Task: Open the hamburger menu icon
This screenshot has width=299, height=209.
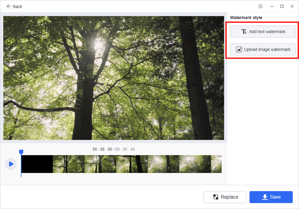Action: (x=260, y=6)
